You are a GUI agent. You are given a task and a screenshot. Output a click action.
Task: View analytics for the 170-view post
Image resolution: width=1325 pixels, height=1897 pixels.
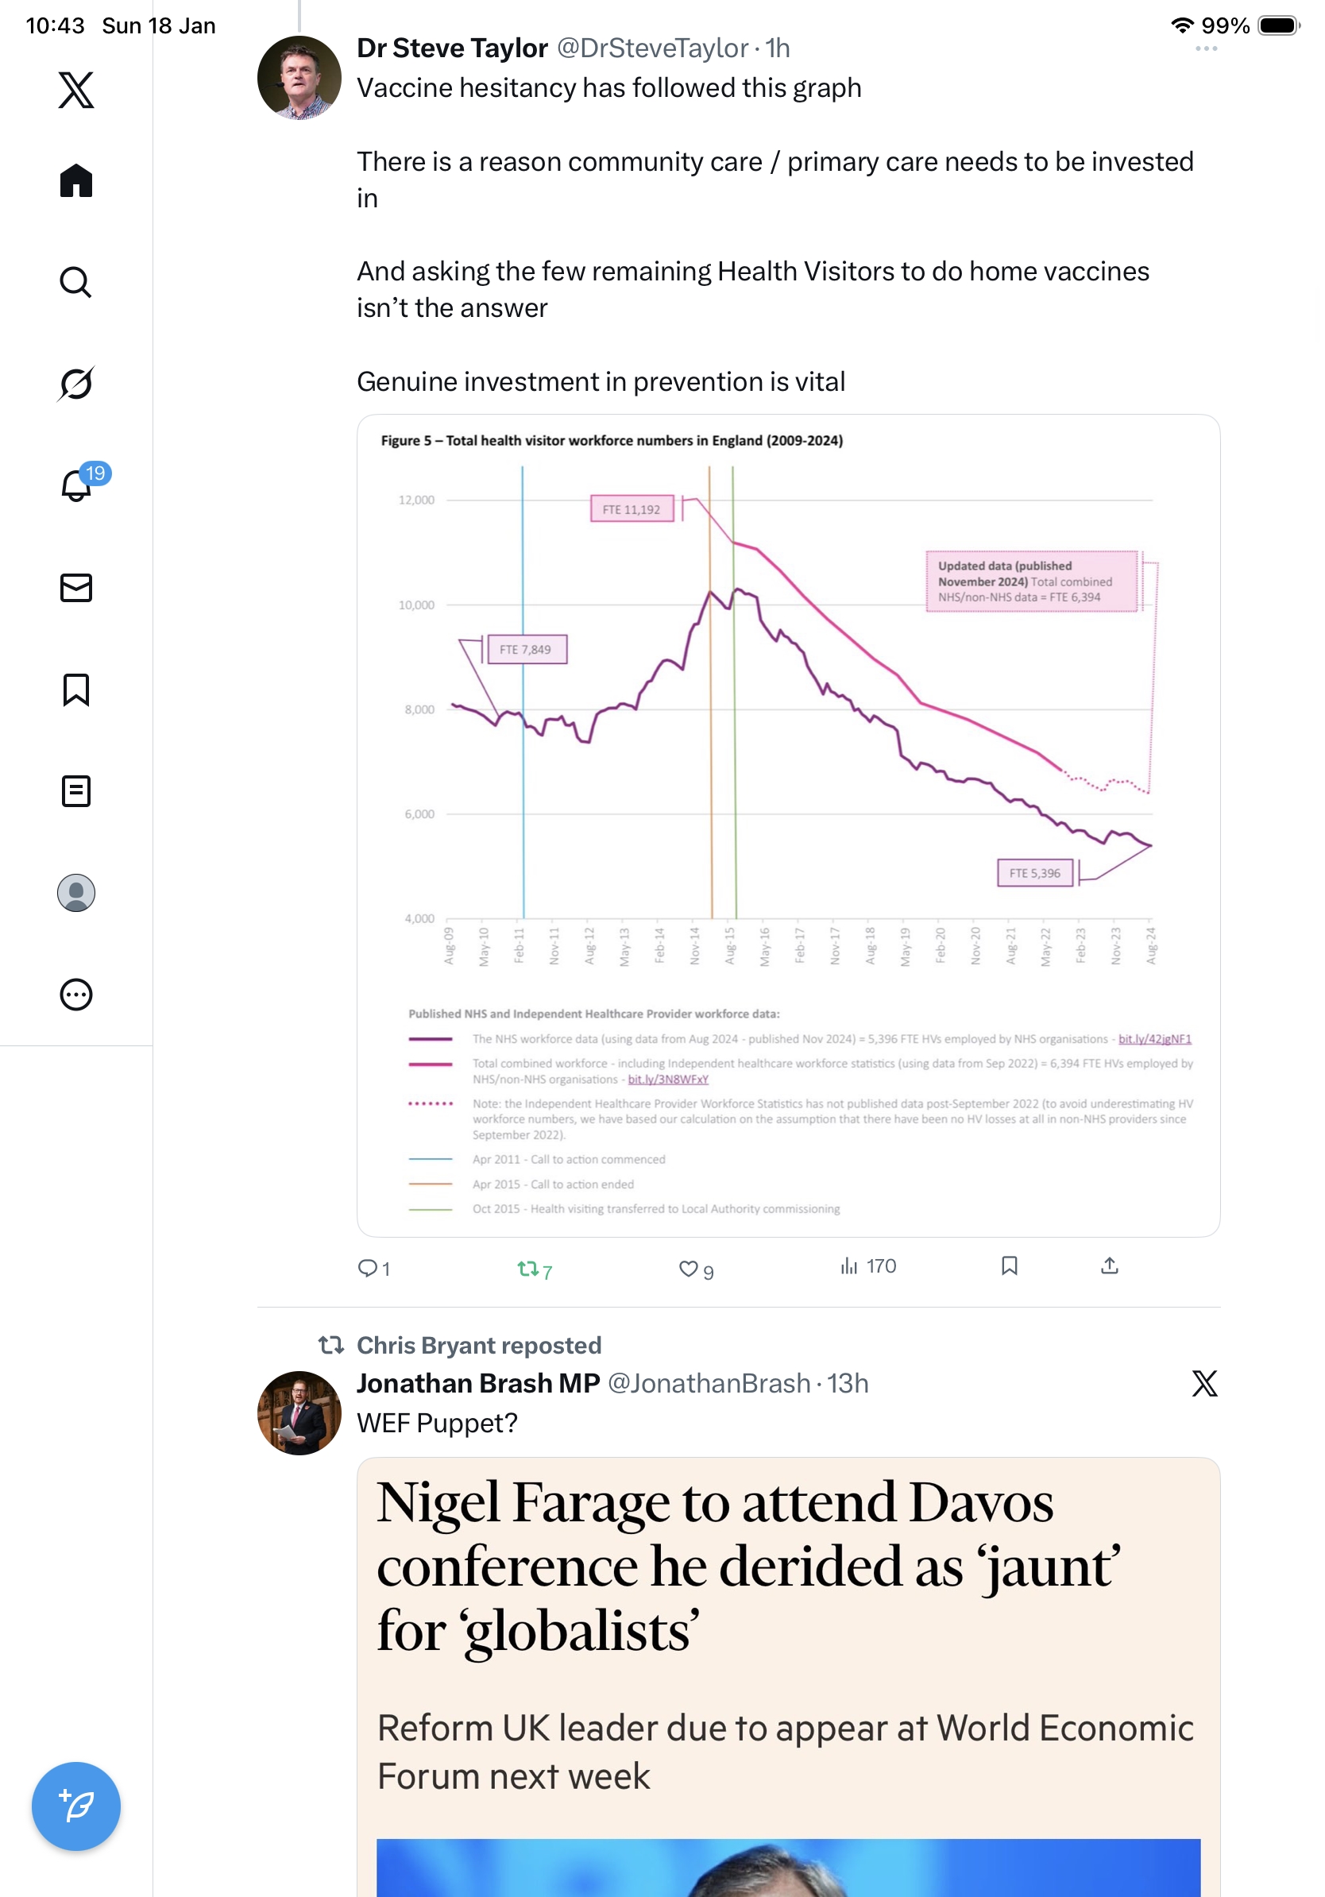tap(867, 1265)
